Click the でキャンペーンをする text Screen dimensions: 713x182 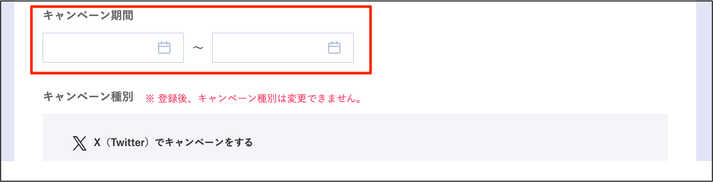tap(204, 142)
